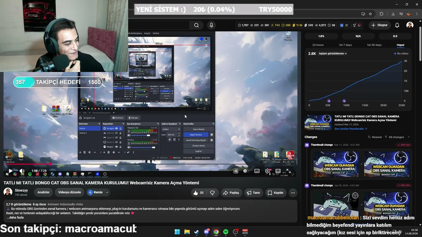Select the 1st 7 days tab
This screenshot has width=422, height=237.
pyautogui.click(x=345, y=45)
